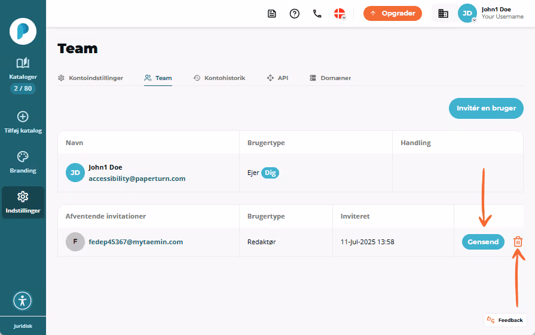Click the Juridisk link in the sidebar
The width and height of the screenshot is (535, 335).
pos(23,326)
